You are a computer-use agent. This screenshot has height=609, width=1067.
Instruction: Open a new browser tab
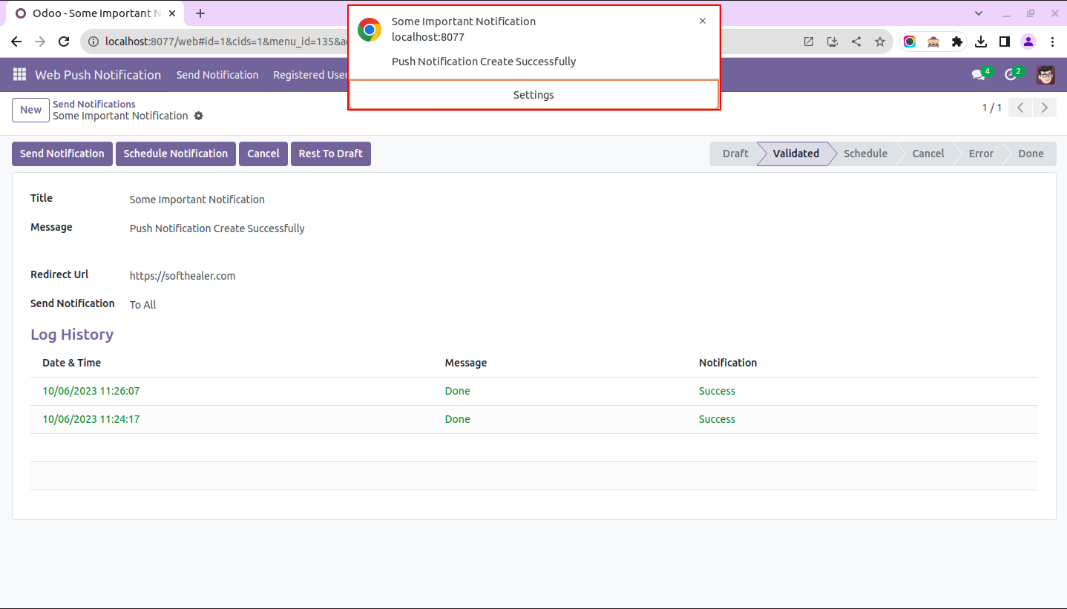point(200,13)
